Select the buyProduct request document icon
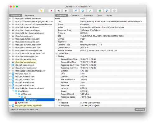 coord(25,100)
